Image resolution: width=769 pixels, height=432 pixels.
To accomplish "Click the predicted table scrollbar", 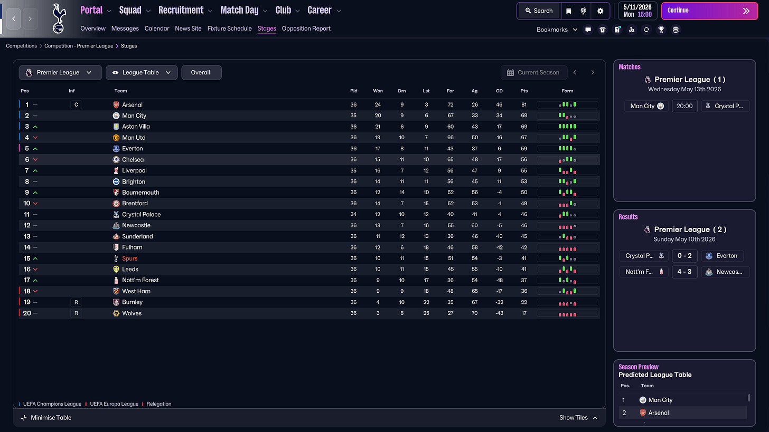I will [749, 398].
